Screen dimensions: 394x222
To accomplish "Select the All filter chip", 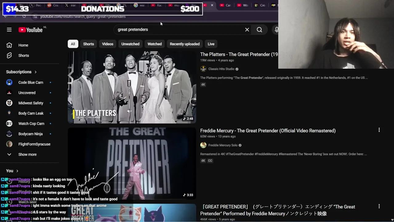I will coord(73,44).
